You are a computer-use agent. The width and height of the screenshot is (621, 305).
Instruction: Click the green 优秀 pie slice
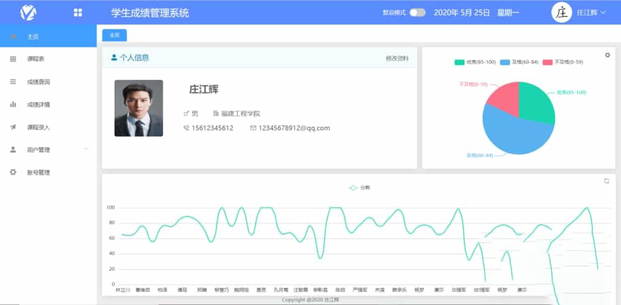pos(535,102)
